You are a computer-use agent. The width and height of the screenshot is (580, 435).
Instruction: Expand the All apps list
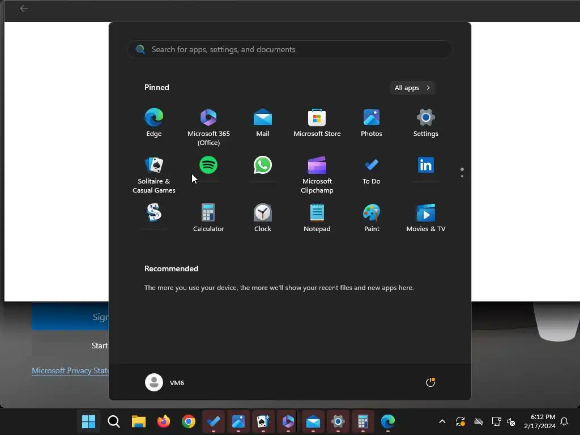(x=412, y=88)
